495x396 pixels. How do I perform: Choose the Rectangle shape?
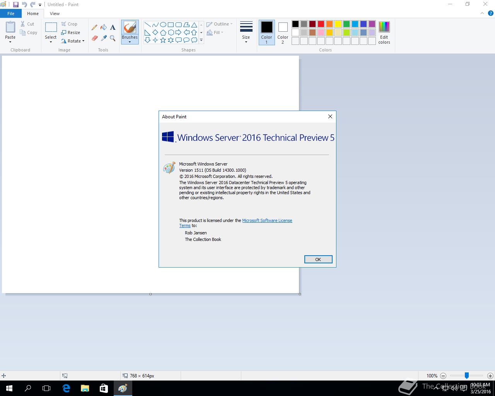[x=171, y=24]
